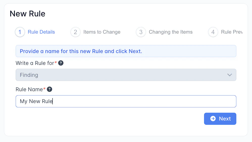Click help icon beside Write a Rule for

61,63
